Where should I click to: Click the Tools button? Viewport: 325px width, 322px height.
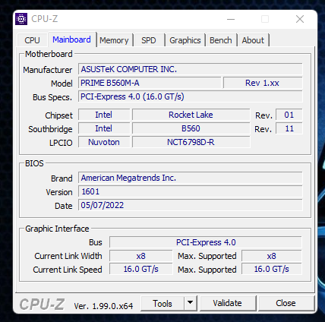tap(162, 303)
